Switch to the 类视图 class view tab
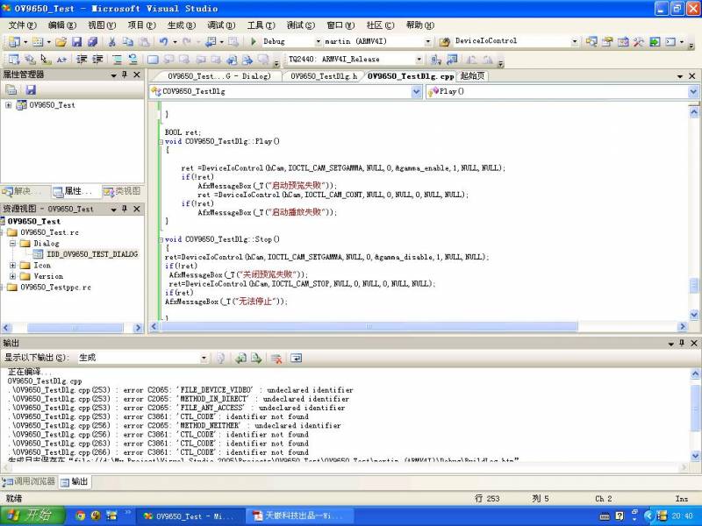 (x=121, y=191)
